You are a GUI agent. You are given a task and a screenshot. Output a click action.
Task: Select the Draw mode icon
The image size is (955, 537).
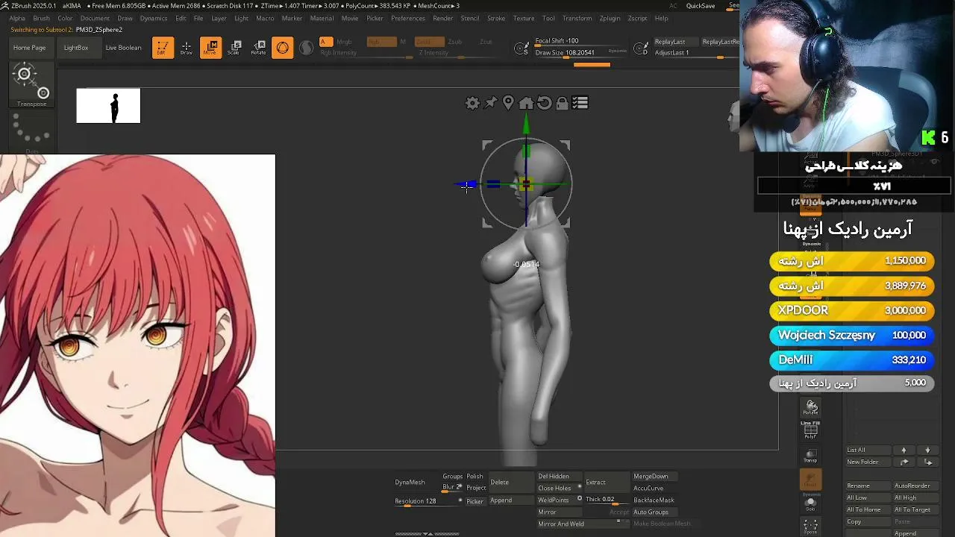coord(187,48)
